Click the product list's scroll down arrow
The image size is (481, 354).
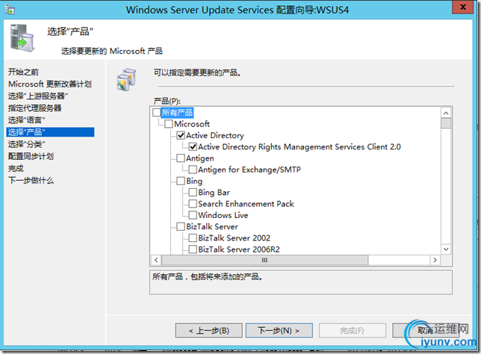[x=446, y=249]
